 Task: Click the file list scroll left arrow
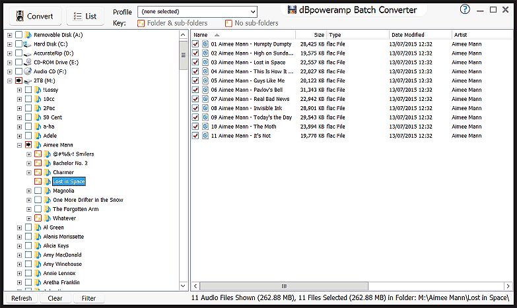pyautogui.click(x=195, y=286)
